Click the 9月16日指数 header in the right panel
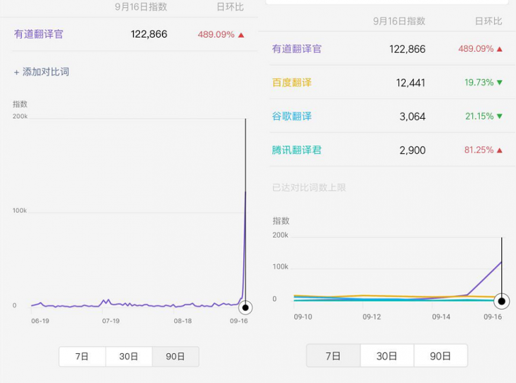Viewport: 516px width, 383px height. tap(399, 21)
